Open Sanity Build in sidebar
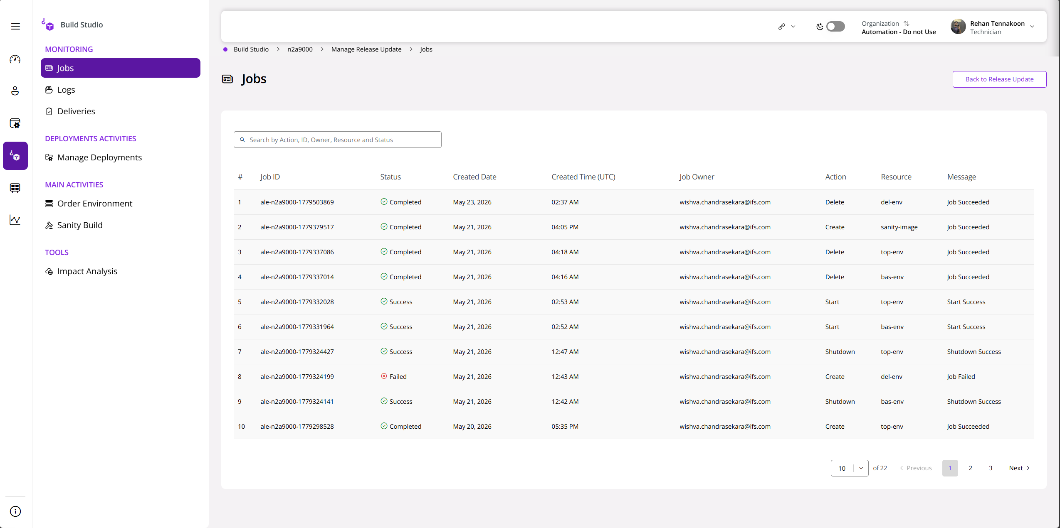Viewport: 1060px width, 528px height. pos(80,225)
